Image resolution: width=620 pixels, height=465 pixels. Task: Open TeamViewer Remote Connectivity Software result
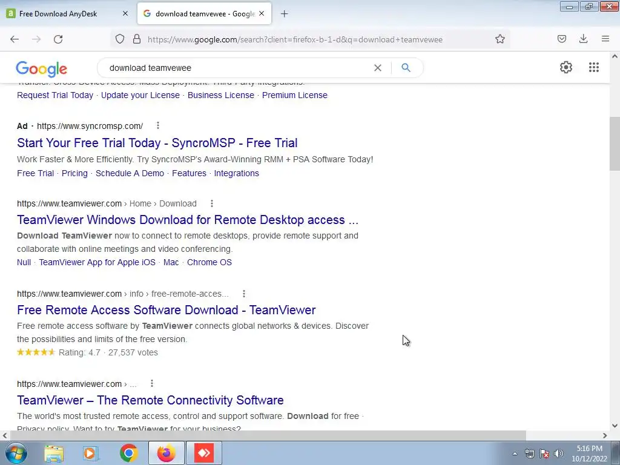tap(150, 400)
